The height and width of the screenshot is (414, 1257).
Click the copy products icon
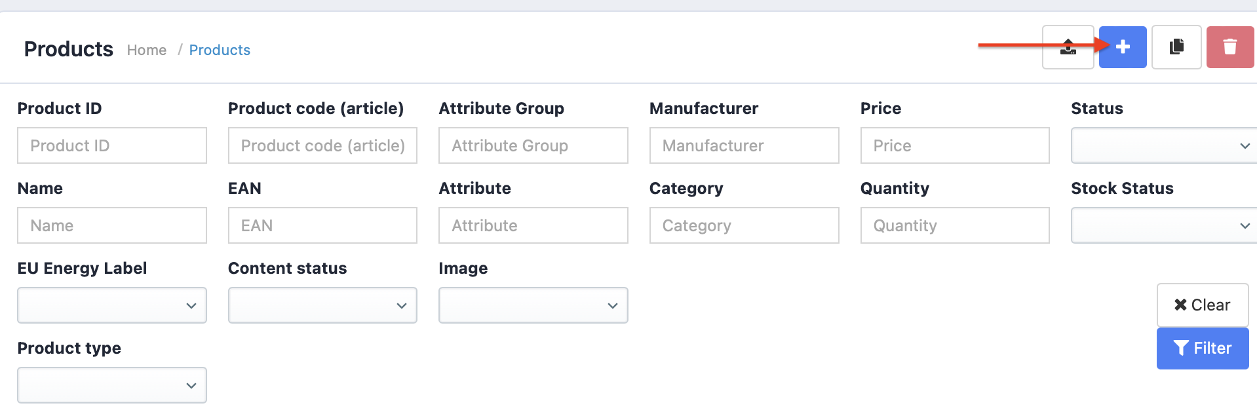(1176, 47)
